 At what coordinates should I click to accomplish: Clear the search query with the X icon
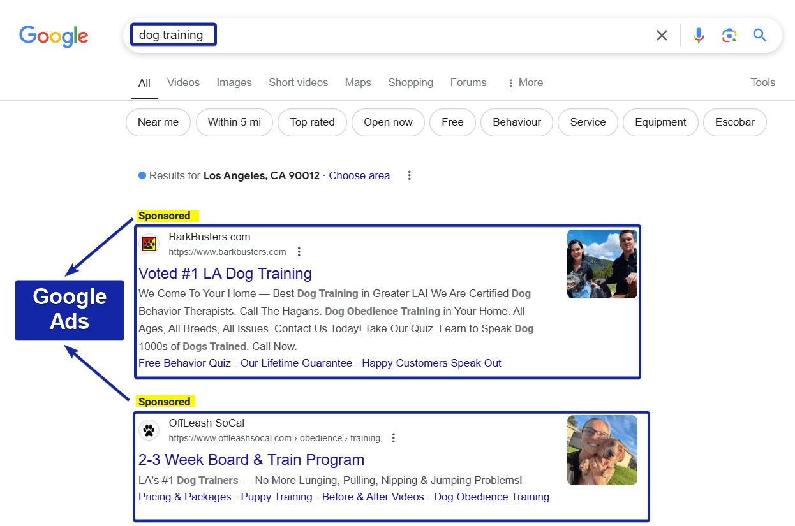pyautogui.click(x=662, y=35)
